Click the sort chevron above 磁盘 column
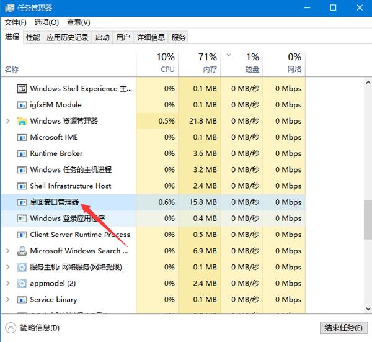The width and height of the screenshot is (372, 342). pos(229,55)
